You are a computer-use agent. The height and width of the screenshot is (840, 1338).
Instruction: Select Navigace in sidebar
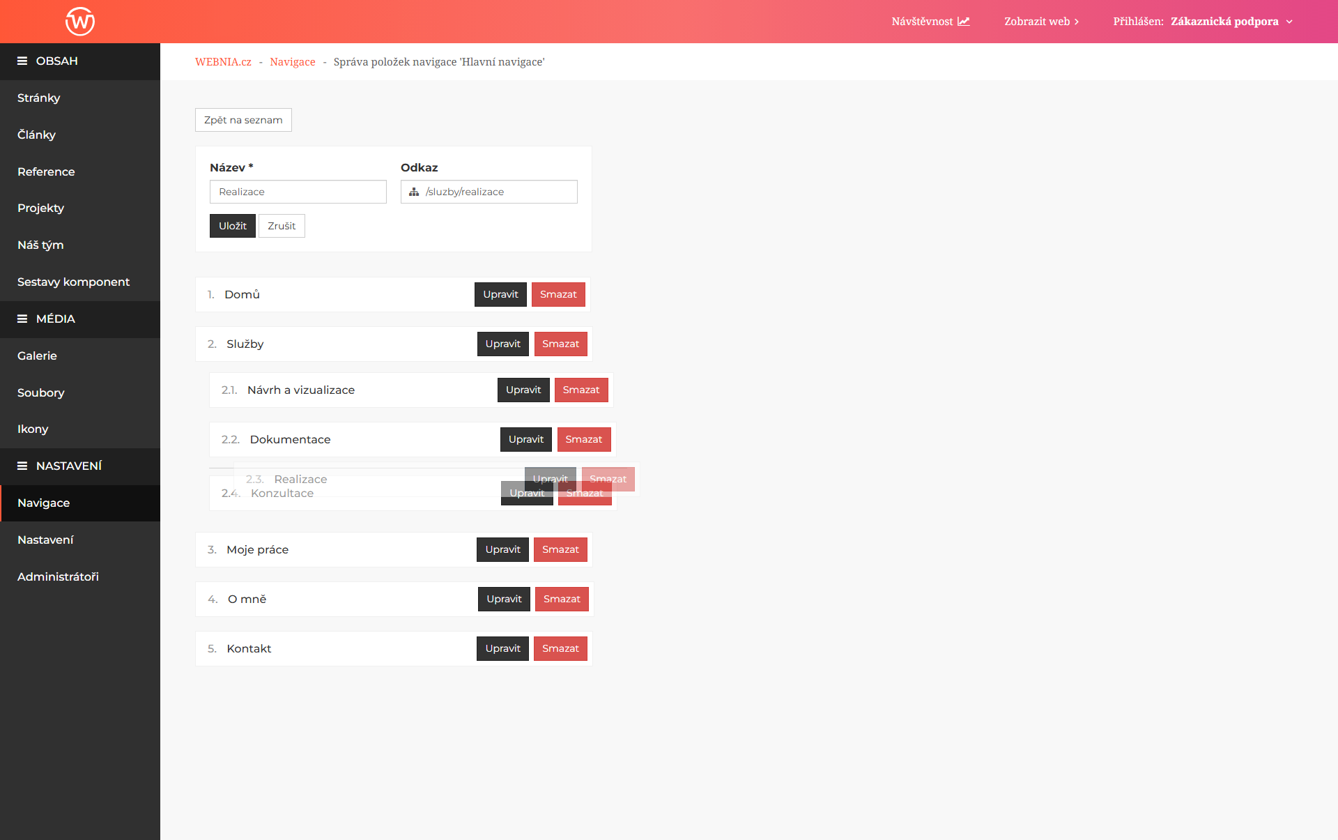(x=80, y=503)
